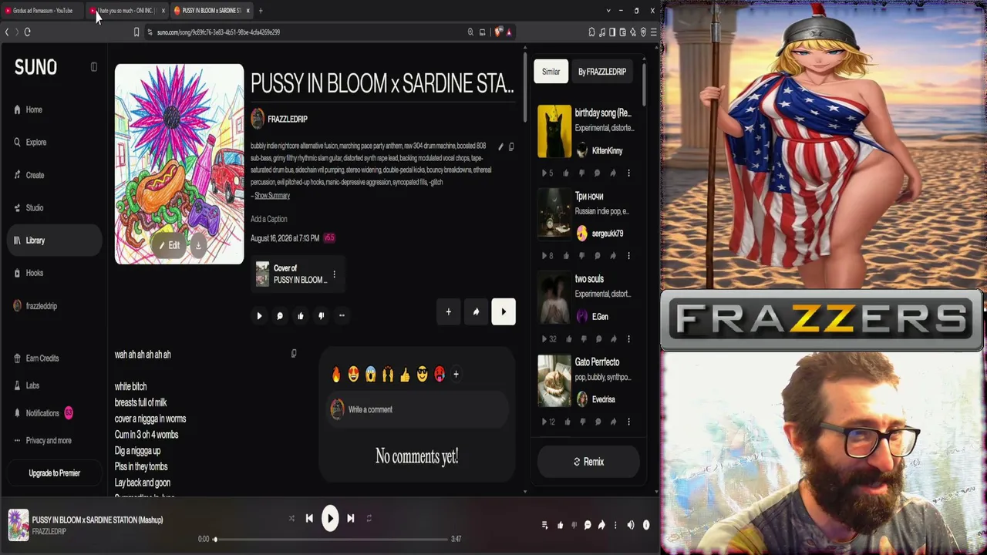Expand Show Summary under the style text
987x555 pixels.
[271, 196]
